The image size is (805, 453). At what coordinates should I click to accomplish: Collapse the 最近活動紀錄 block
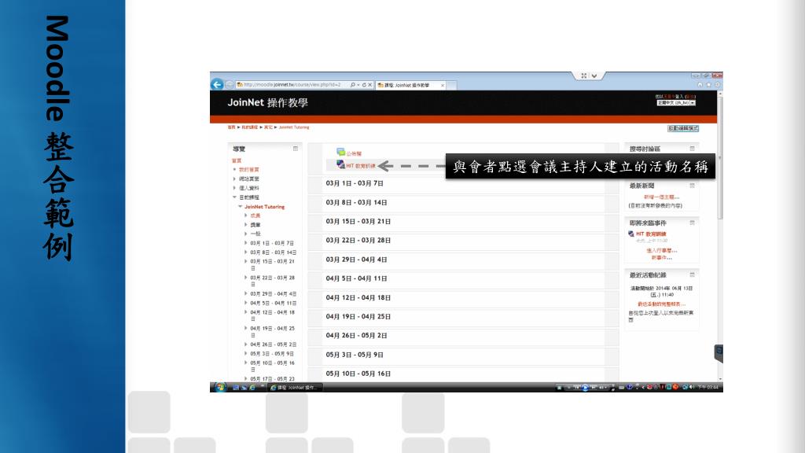[692, 274]
